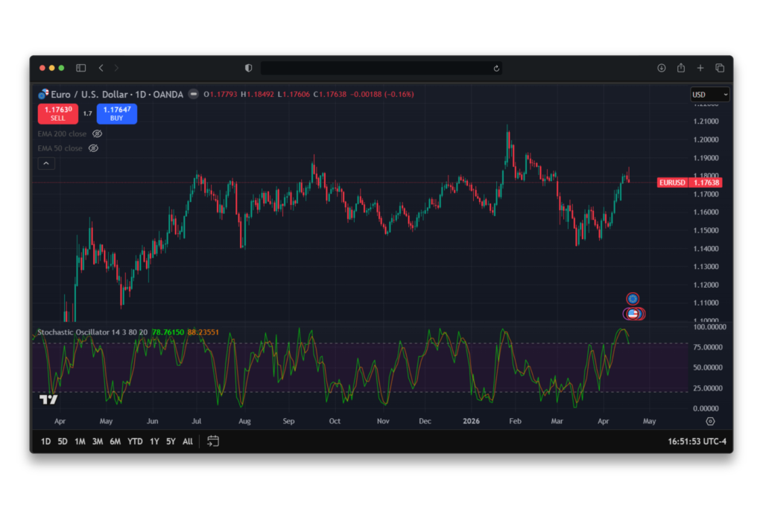Toggle Safari tab overview
763x509 pixels.
[720, 67]
